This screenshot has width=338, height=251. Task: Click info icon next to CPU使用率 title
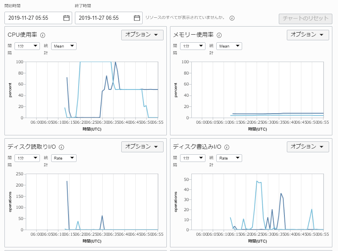[x=43, y=35]
